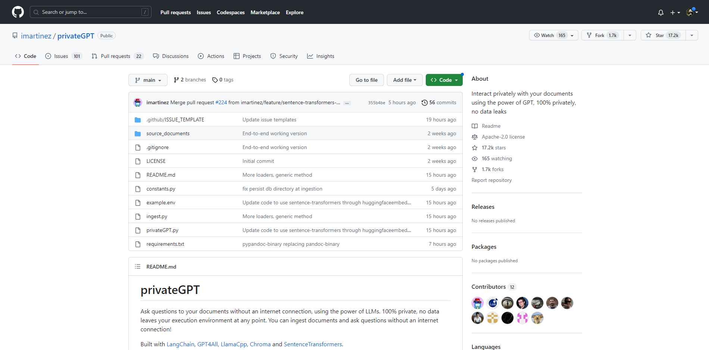The image size is (709, 350).
Task: Click Go to file button
Action: coord(366,80)
